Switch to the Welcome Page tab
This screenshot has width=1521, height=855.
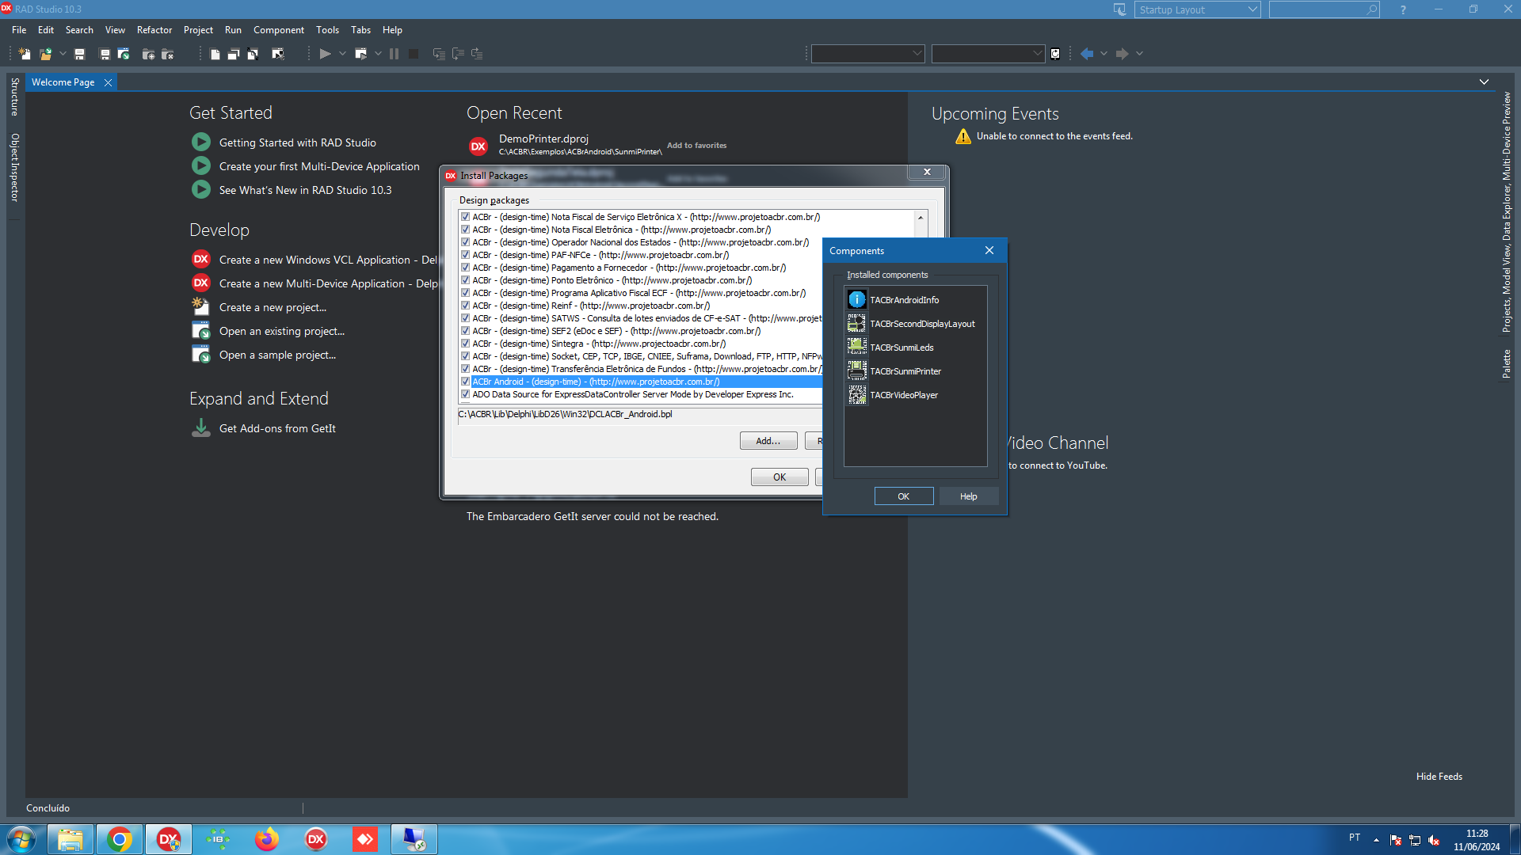63,82
